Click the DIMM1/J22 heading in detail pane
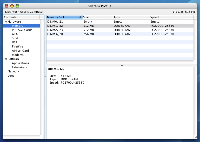 click(x=57, y=69)
